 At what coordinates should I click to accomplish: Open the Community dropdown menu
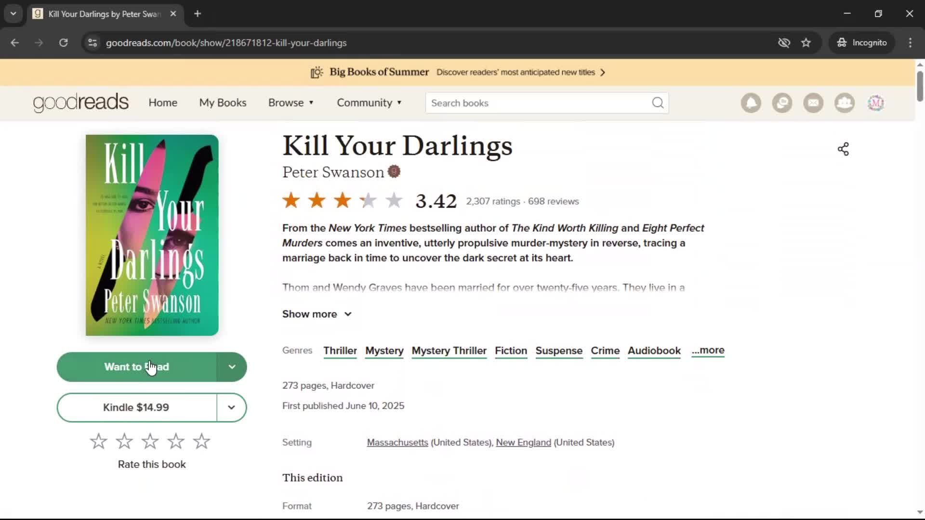click(369, 103)
